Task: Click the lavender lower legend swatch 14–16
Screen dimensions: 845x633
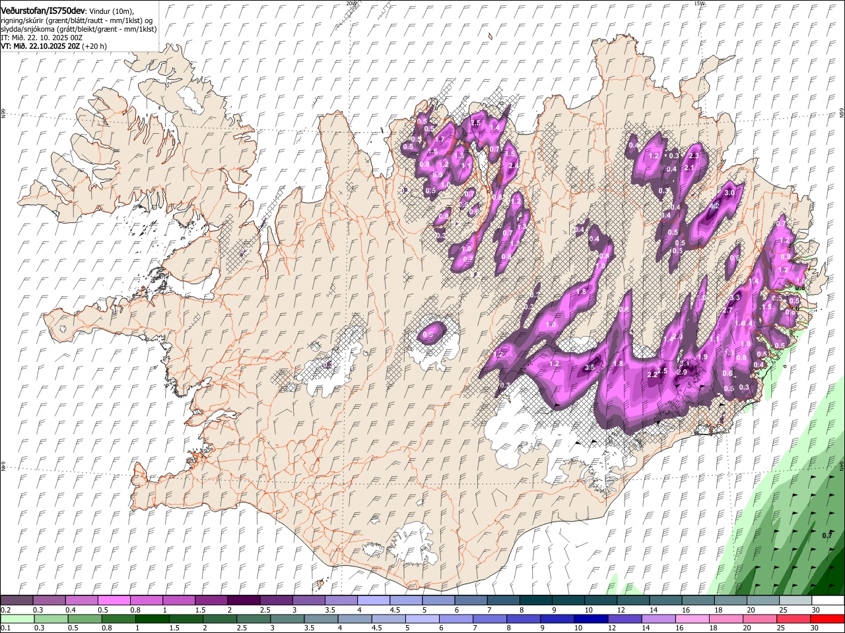Action: [x=658, y=619]
